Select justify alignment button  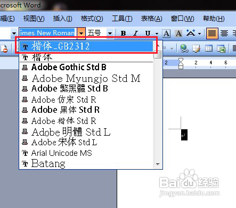(x=212, y=33)
